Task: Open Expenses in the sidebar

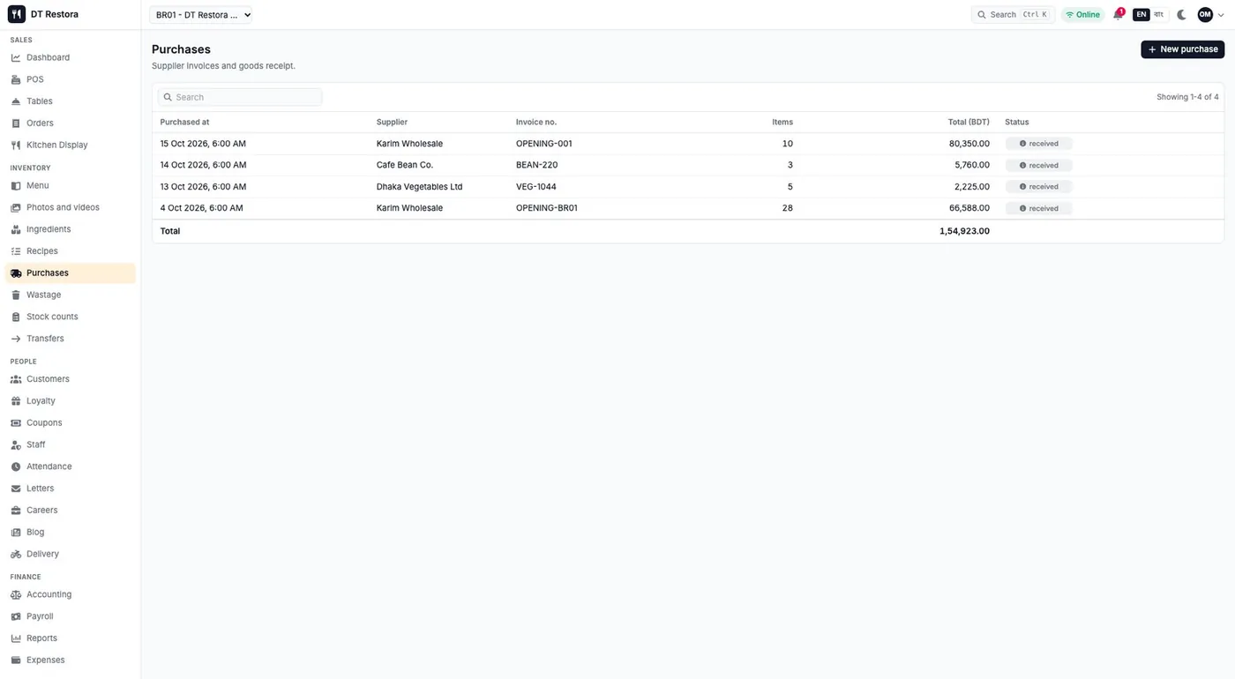Action: coord(45,660)
